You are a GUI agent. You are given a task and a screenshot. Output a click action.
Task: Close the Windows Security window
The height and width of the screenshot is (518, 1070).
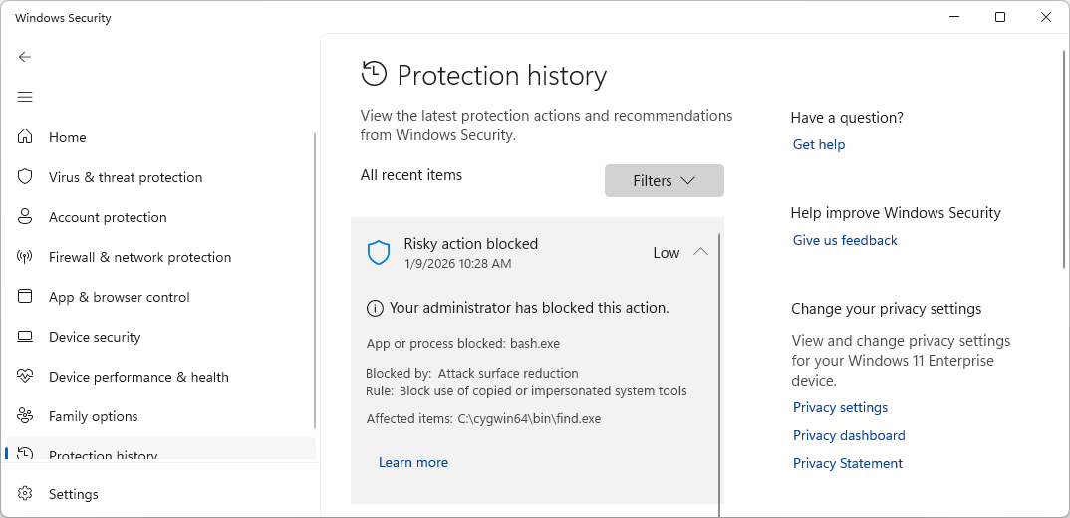(x=1045, y=17)
